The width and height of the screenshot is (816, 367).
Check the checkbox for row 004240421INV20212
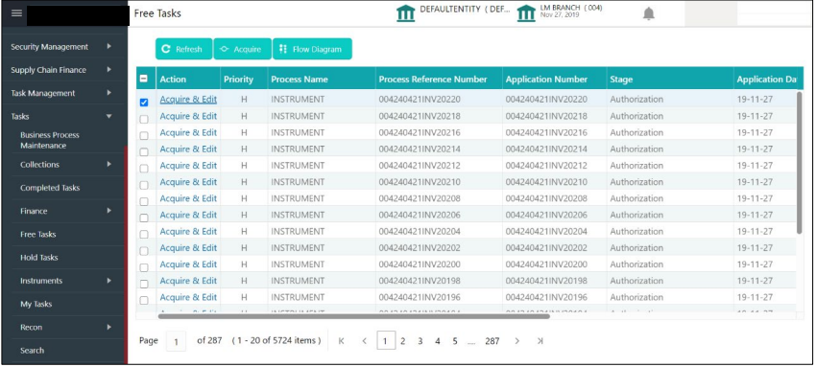tap(144, 169)
